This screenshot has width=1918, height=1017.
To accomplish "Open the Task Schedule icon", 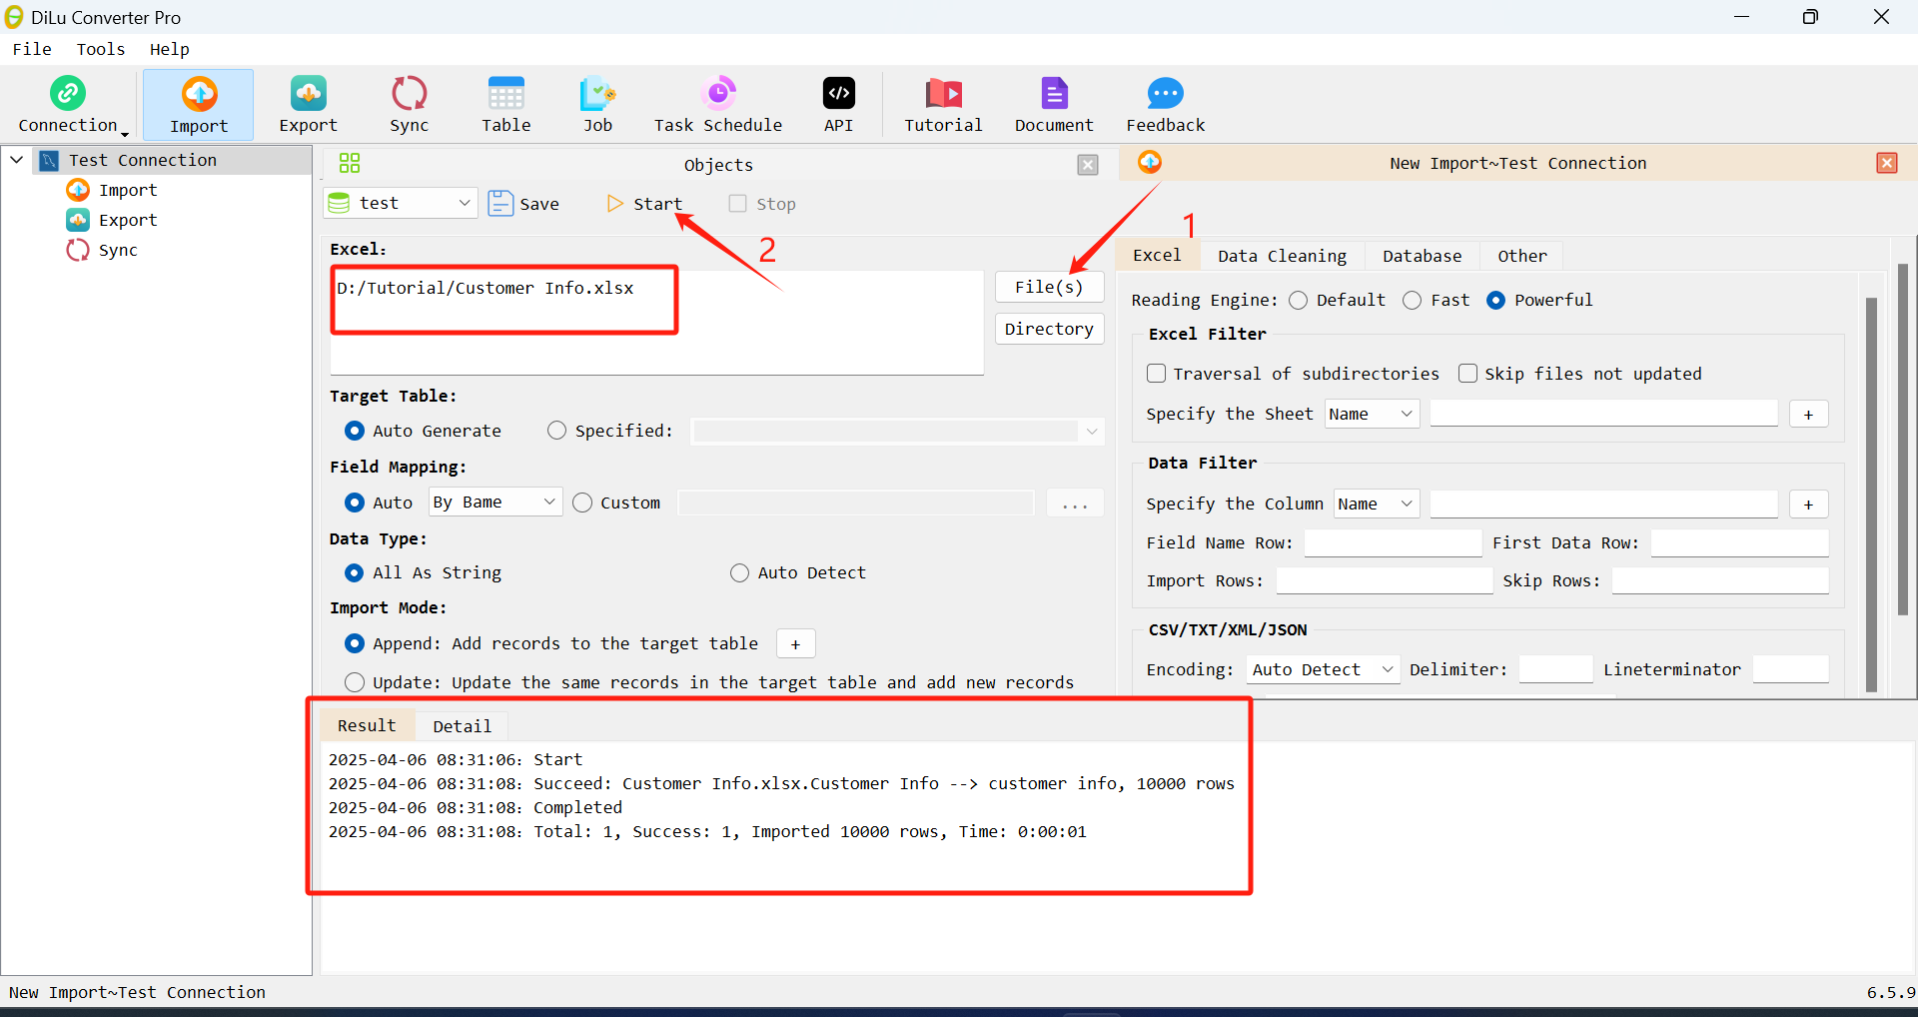I will pyautogui.click(x=718, y=93).
